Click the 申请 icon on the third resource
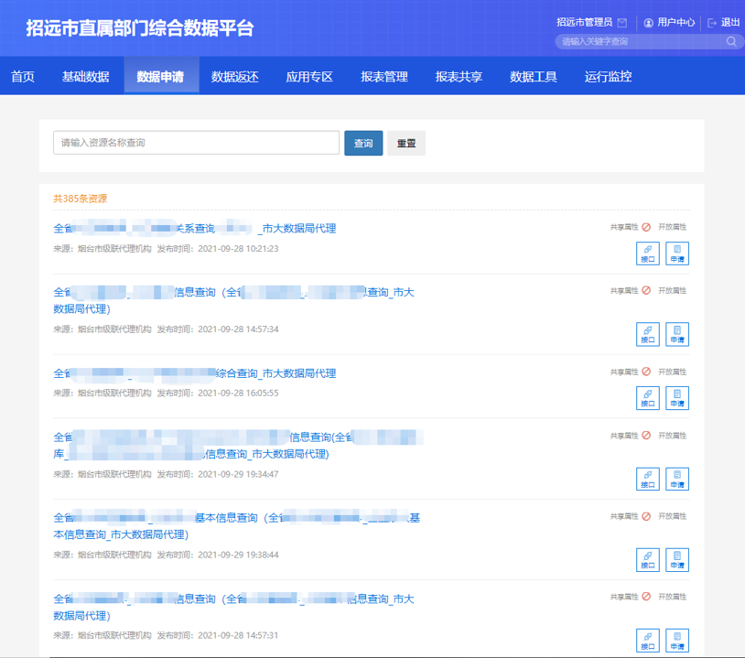The height and width of the screenshot is (658, 745). point(676,398)
